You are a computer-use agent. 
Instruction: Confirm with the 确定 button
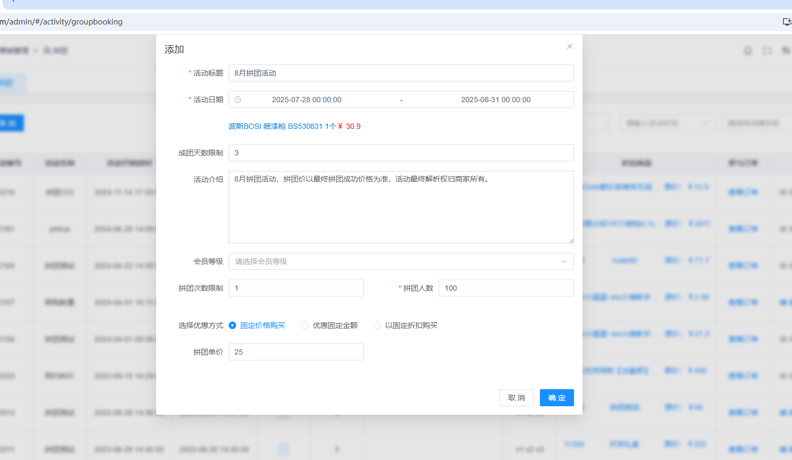(x=556, y=398)
